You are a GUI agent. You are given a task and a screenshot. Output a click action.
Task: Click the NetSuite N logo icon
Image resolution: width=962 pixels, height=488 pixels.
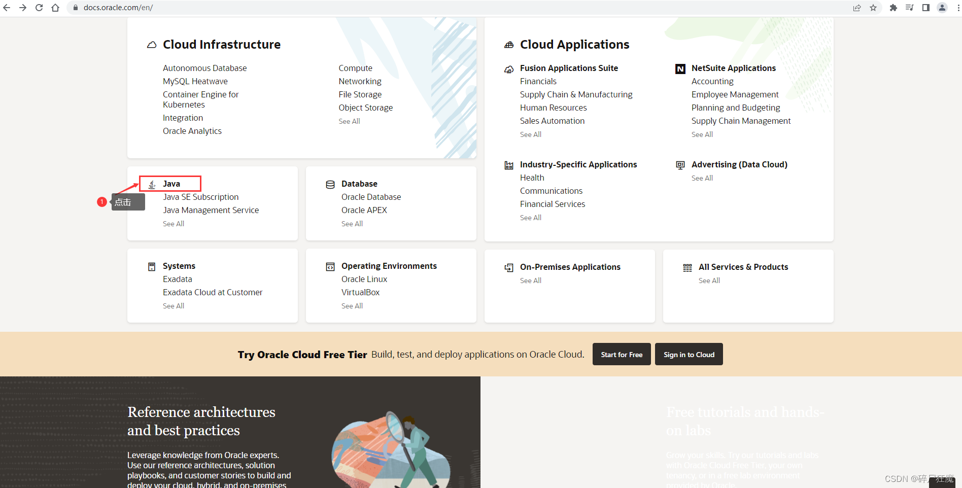[680, 69]
